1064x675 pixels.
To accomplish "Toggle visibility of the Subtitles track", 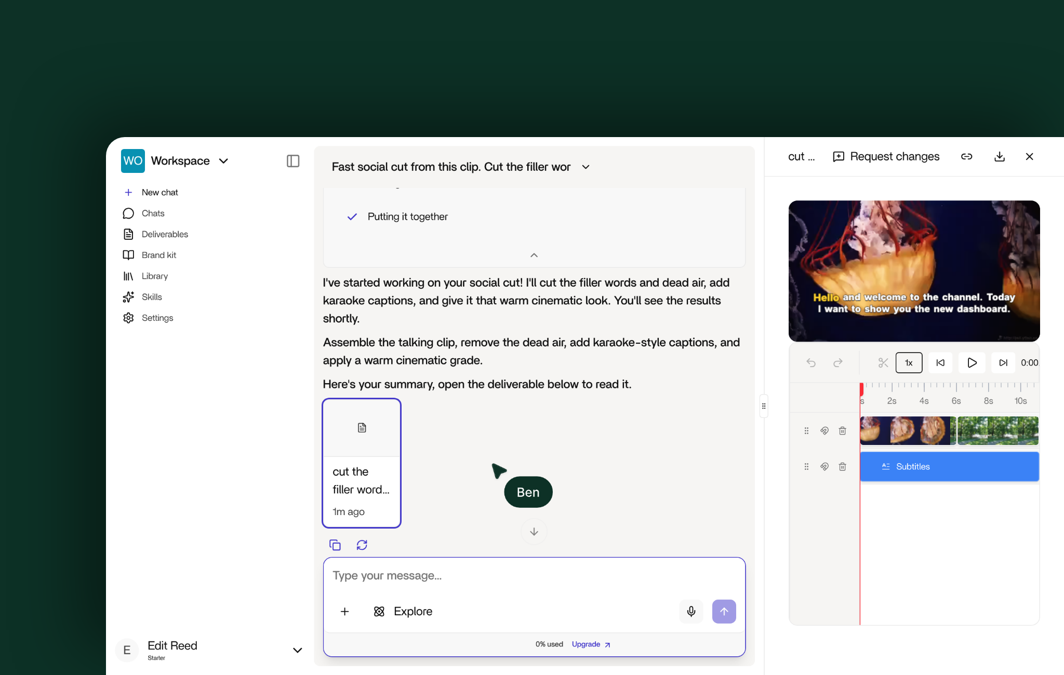I will [x=824, y=466].
